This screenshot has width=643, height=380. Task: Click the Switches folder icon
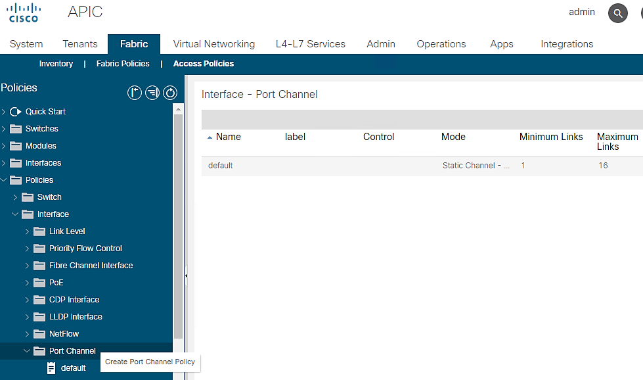[x=16, y=129]
